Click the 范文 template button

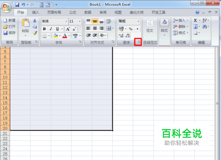tap(150, 25)
